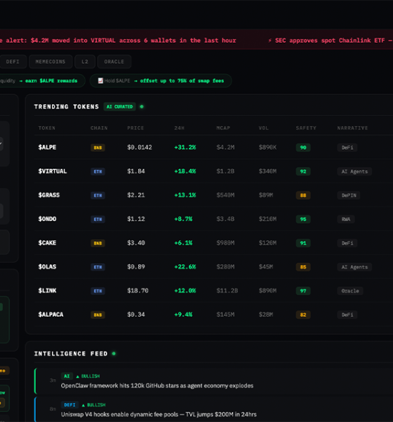Click the $11.2B market cap for $LINK
393x422 pixels.
click(x=227, y=290)
